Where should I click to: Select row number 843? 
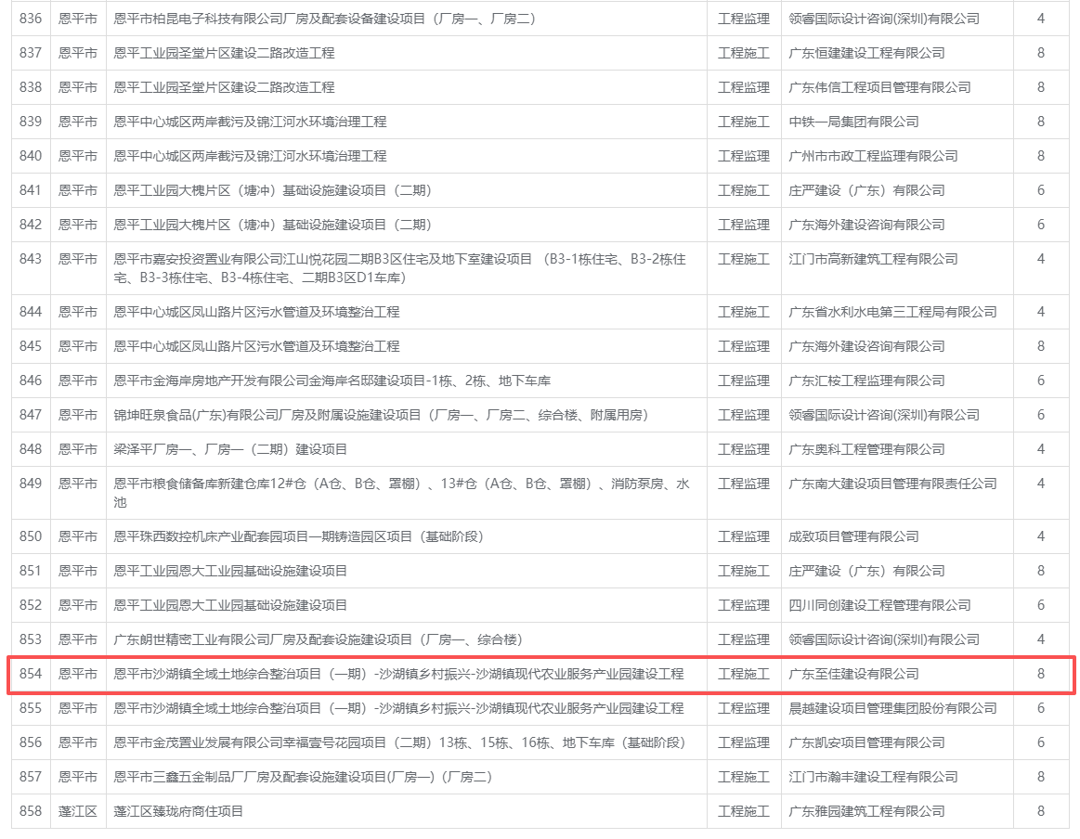(x=31, y=260)
